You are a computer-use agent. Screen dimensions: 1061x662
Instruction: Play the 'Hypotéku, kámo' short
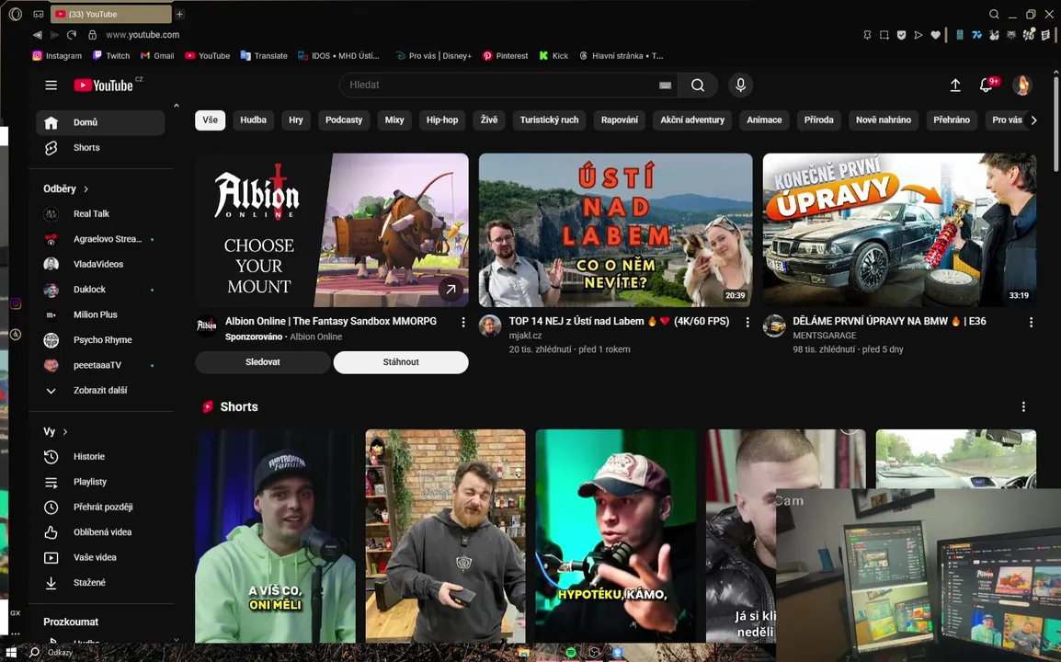(x=615, y=536)
